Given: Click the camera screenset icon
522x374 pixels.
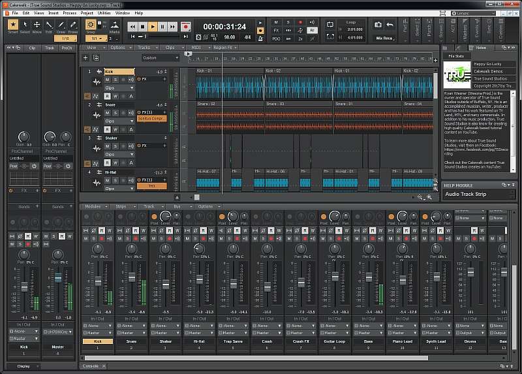Looking at the screenshot, I should [378, 25].
